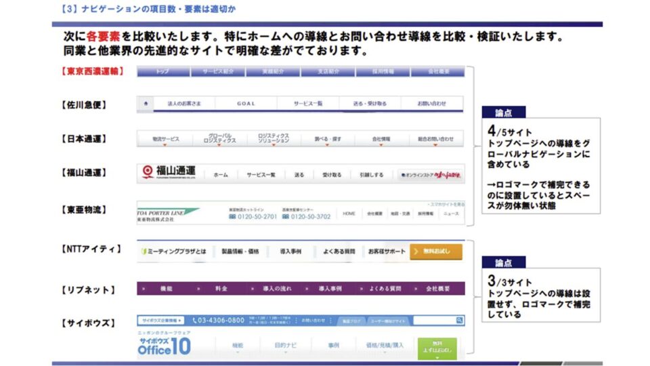
Task: Click the 0120-50-2701 freedial number
Action: [x=253, y=217]
